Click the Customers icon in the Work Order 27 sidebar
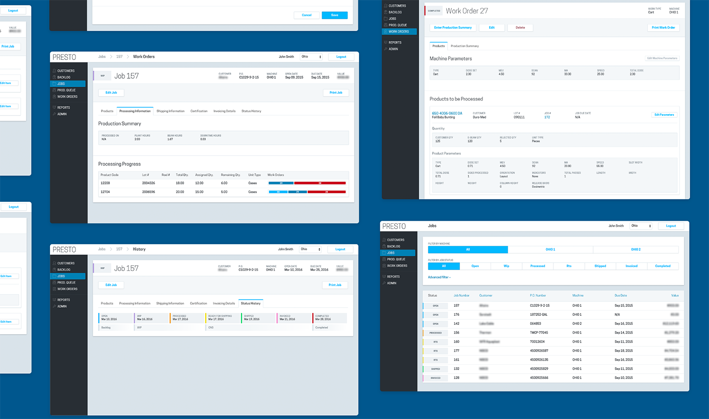The image size is (709, 419). (x=386, y=6)
